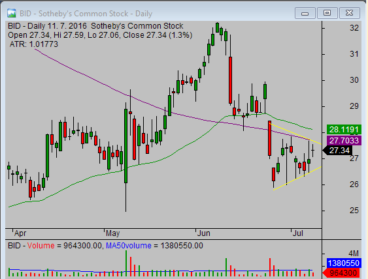The height and width of the screenshot is (279, 368).
Task: Click the 27 price axis label
Action: click(354, 158)
